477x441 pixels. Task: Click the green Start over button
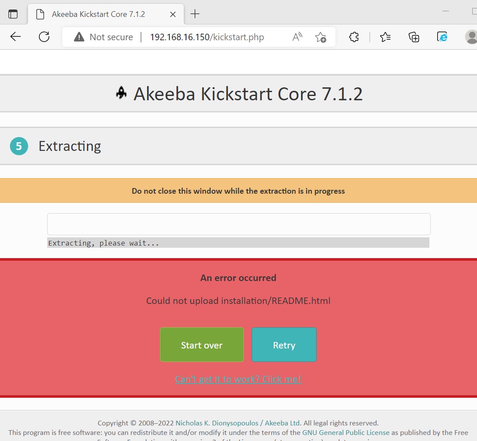(x=202, y=345)
